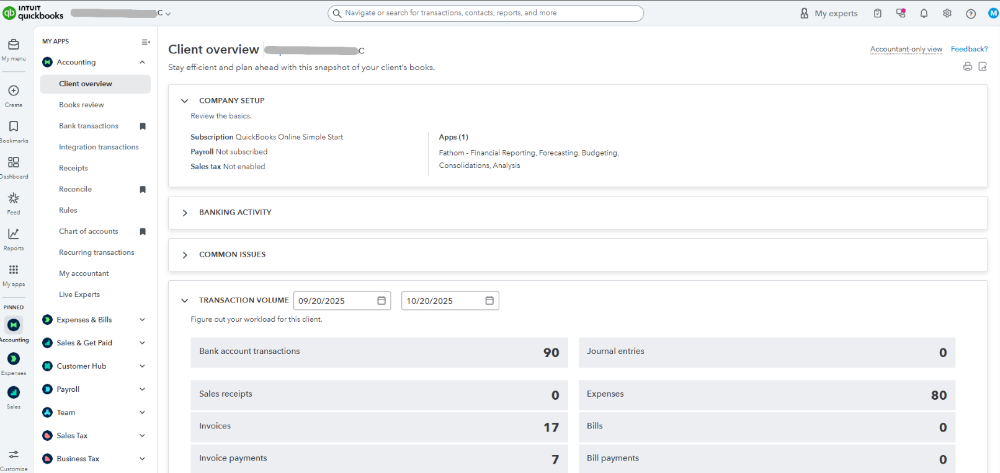
Task: Open calendar picker for end date 10/20/2025
Action: 489,301
